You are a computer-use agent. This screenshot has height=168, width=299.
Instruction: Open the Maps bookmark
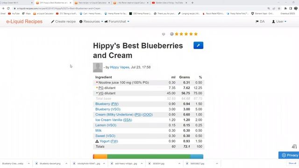click(x=27, y=14)
